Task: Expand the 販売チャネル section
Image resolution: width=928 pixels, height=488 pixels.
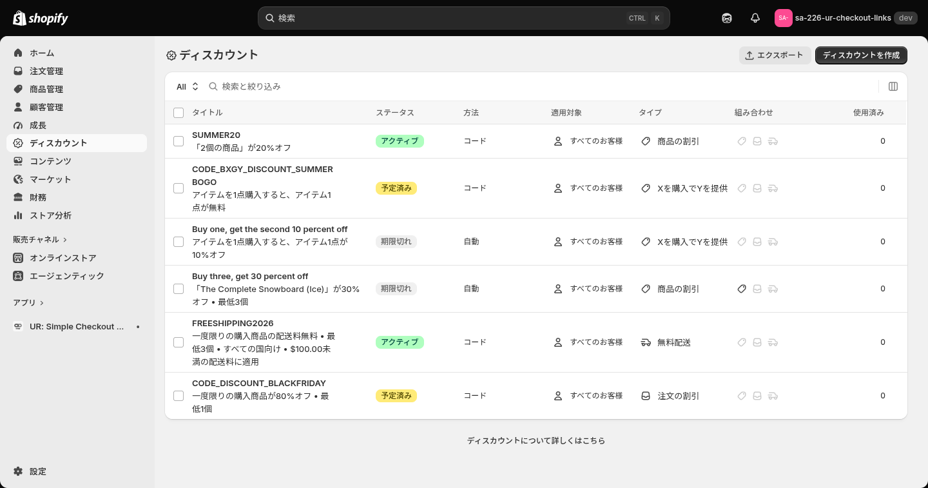Action: [40, 239]
